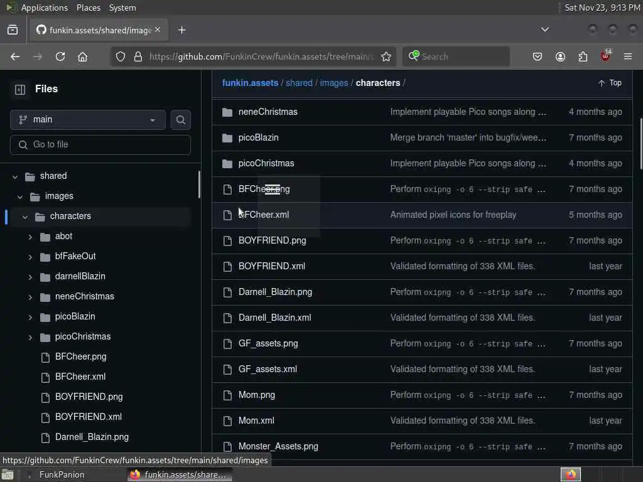
Task: Expand the darnellBlazin folder in tree
Action: point(30,277)
